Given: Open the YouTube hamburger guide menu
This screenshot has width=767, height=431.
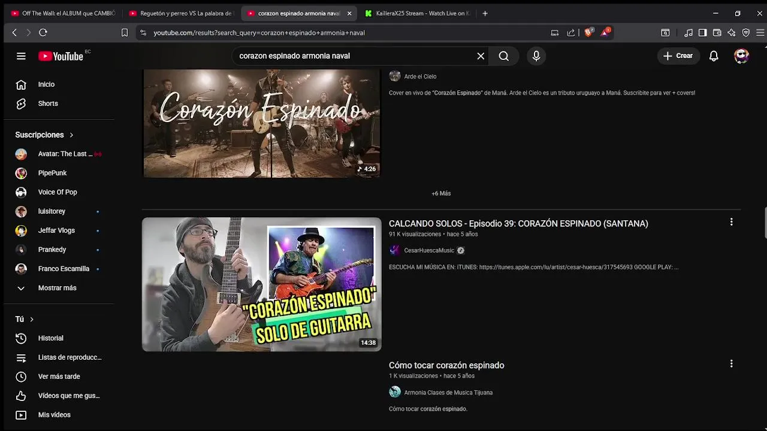Looking at the screenshot, I should point(21,56).
